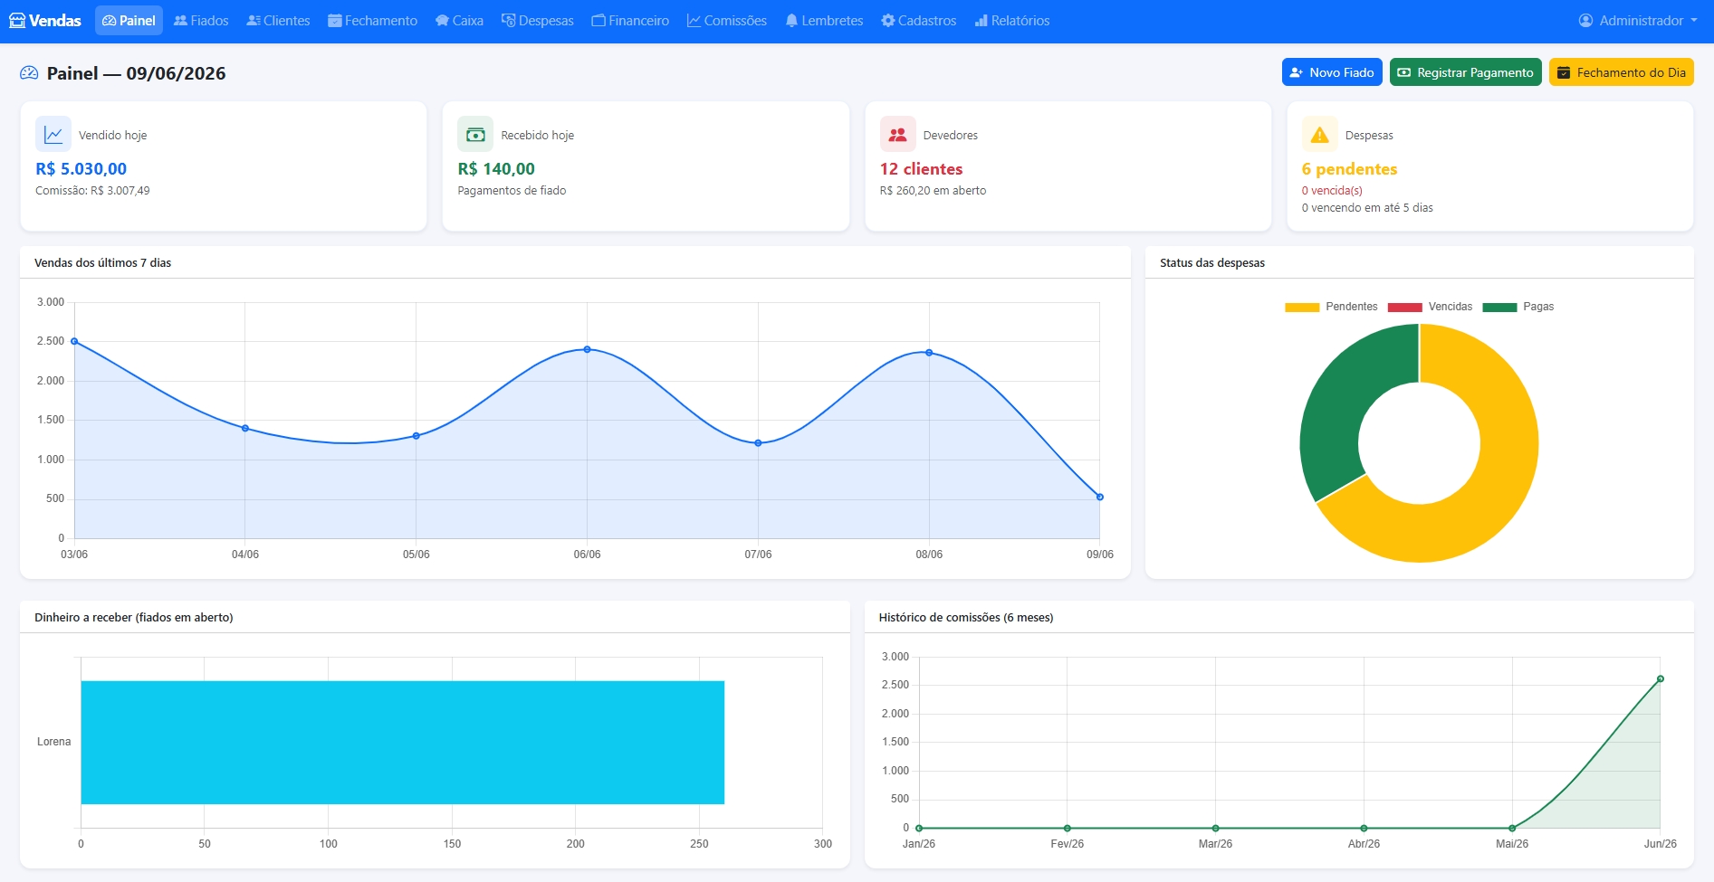Click the Mai/26 commission data point

tap(1512, 828)
